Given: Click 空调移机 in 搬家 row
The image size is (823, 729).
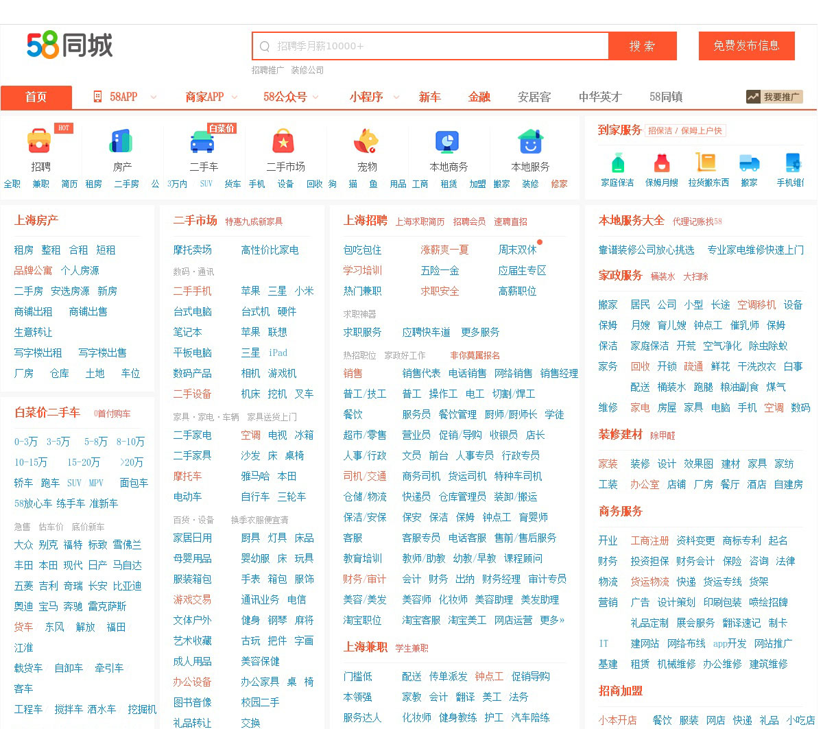Looking at the screenshot, I should click(756, 304).
